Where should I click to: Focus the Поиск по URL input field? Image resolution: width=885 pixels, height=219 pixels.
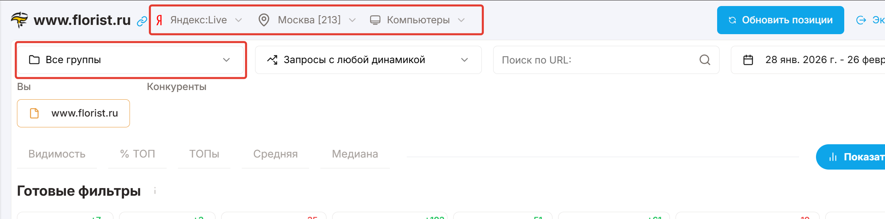tap(597, 60)
